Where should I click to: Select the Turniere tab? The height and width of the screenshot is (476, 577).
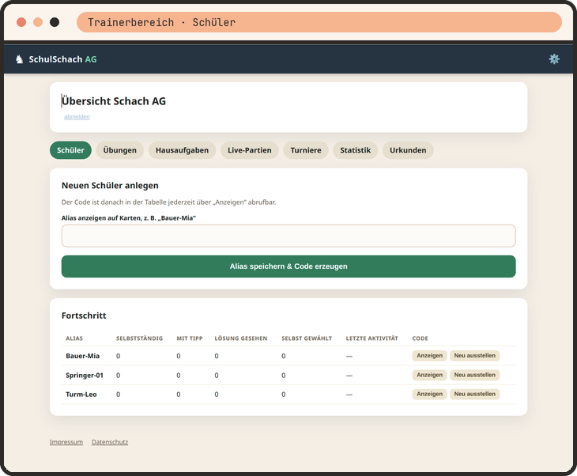[306, 150]
